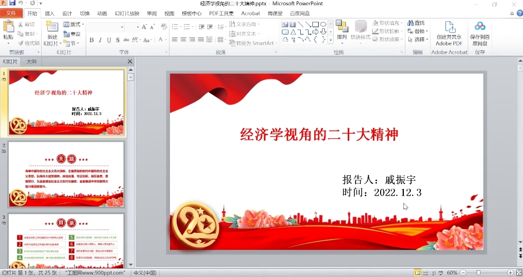This screenshot has height=277, width=523.
Task: Switch to slide sorter view
Action: pyautogui.click(x=426, y=273)
